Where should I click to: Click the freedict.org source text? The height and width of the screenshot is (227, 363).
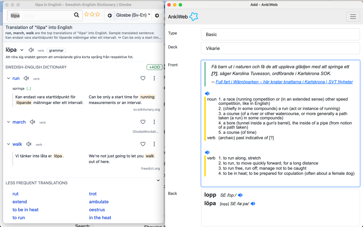151,169
